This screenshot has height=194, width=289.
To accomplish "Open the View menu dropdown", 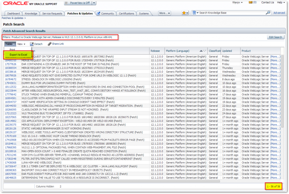I will click(x=21, y=44).
